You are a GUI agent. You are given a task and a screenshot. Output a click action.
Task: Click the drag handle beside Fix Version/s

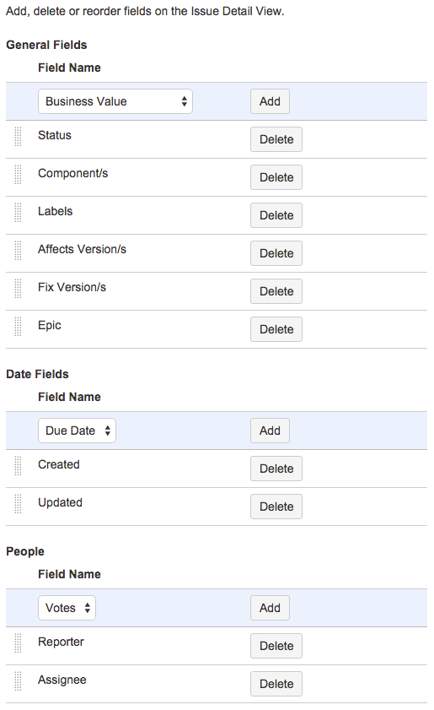coord(18,289)
